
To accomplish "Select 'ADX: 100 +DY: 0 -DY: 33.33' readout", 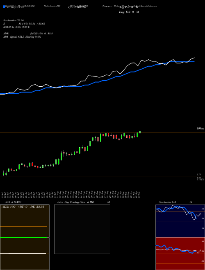I will pyautogui.click(x=23, y=207).
